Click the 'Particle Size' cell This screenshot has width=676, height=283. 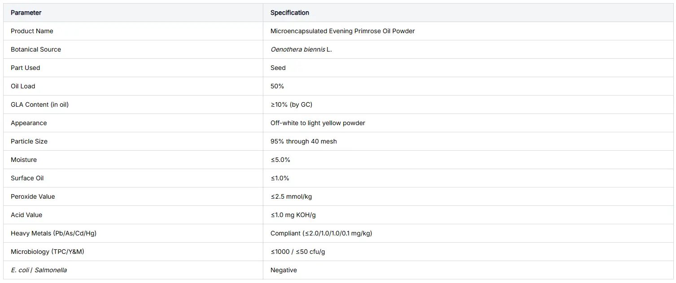(133, 141)
